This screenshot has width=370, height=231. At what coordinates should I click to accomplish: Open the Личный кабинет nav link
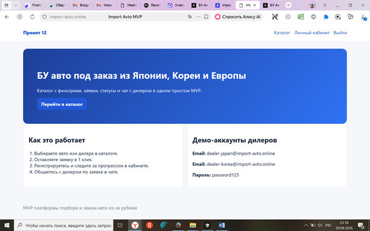[x=312, y=33]
